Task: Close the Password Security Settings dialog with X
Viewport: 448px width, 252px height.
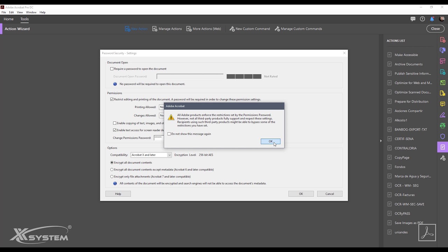Action: click(344, 53)
